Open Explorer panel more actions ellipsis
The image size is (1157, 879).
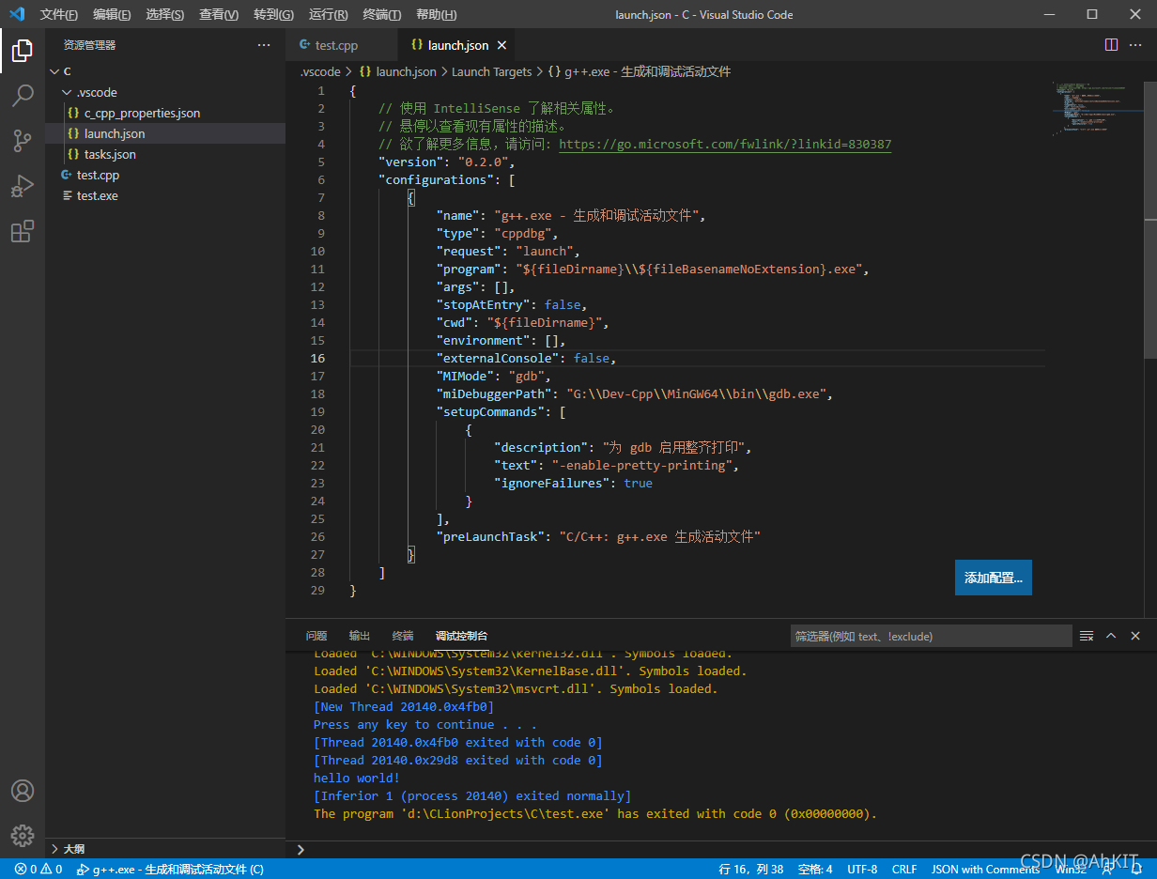pyautogui.click(x=264, y=45)
